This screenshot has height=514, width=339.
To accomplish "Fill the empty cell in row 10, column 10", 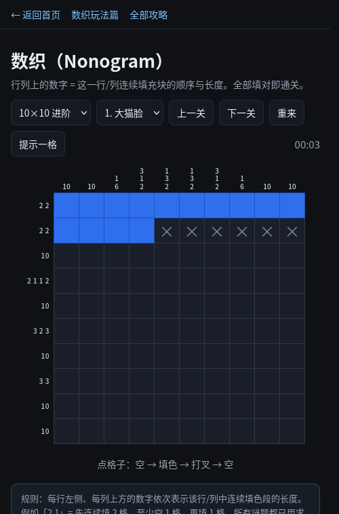I will pyautogui.click(x=292, y=431).
